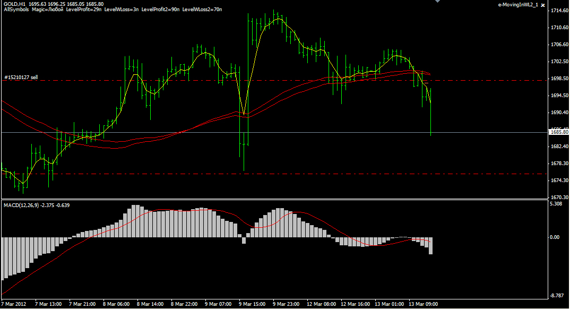Click the current price label 1685.80
Screen dimensions: 570x309
(x=559, y=132)
